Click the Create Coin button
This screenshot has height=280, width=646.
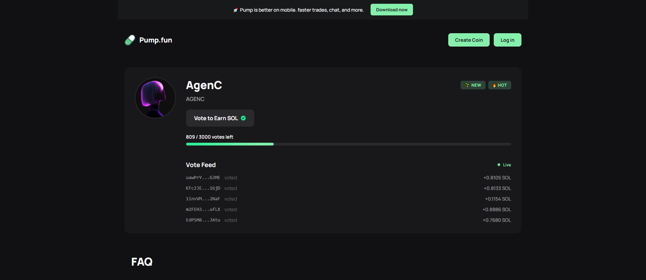(x=469, y=40)
